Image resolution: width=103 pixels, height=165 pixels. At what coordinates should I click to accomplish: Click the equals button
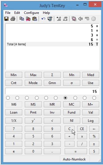tap(76, 151)
